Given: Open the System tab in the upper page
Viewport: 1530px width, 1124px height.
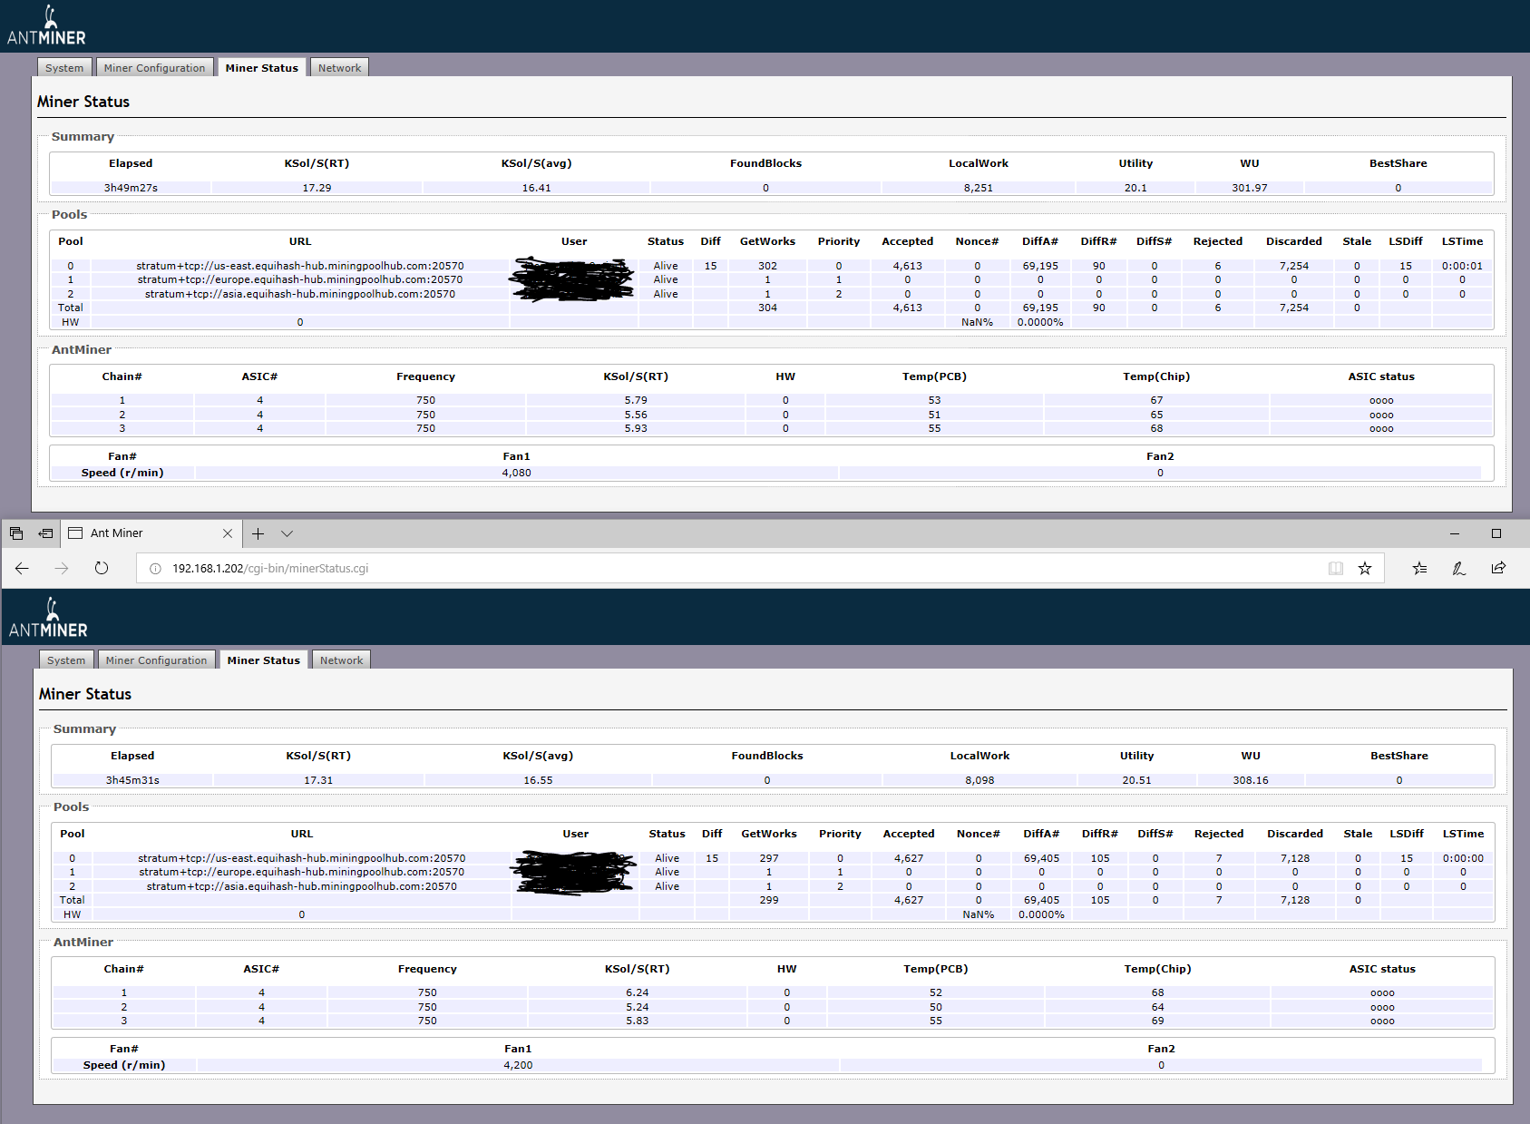Looking at the screenshot, I should [64, 68].
